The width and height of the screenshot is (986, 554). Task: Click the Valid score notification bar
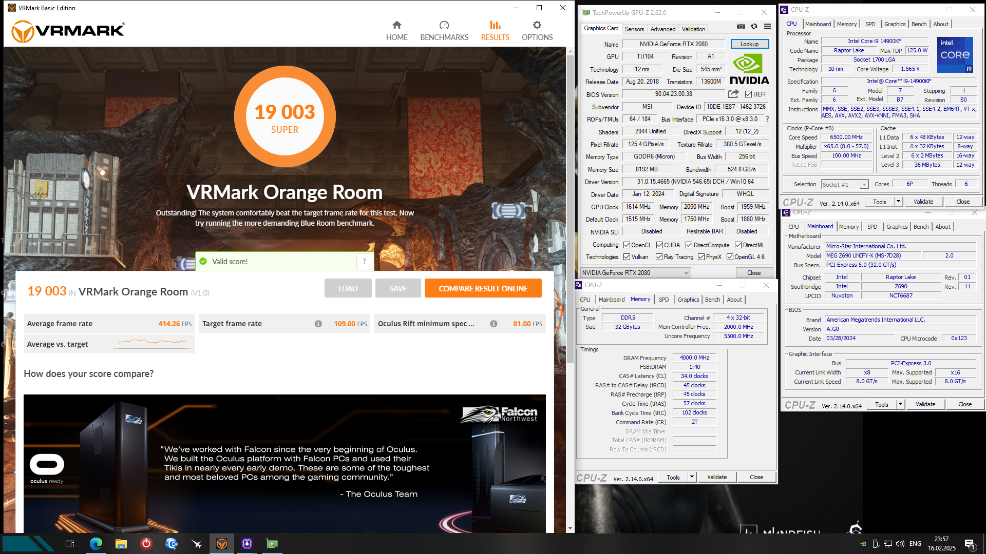284,262
